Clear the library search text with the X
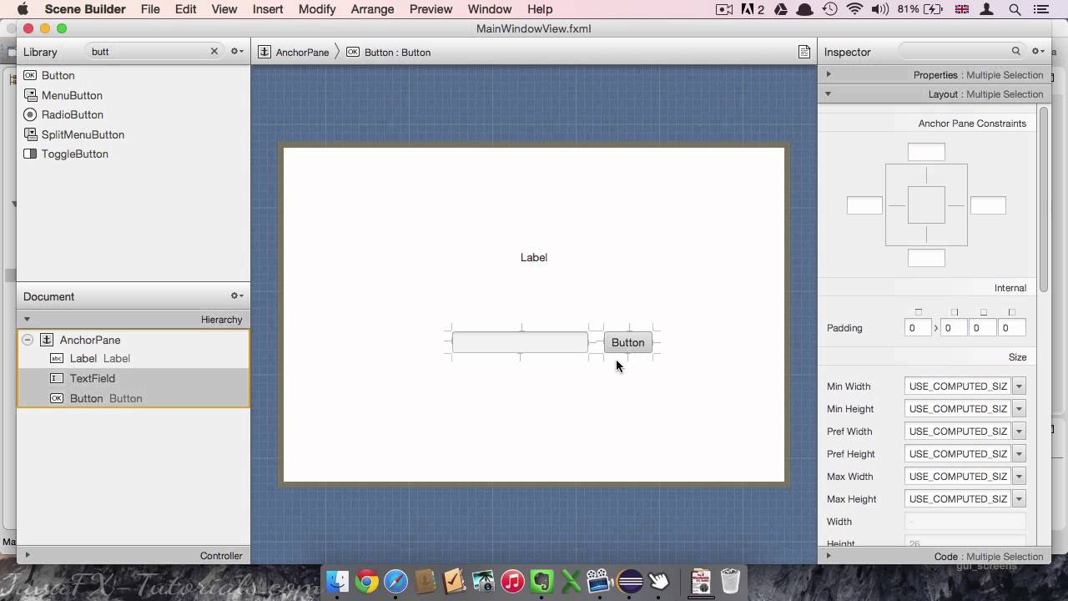The width and height of the screenshot is (1068, 601). coord(214,52)
